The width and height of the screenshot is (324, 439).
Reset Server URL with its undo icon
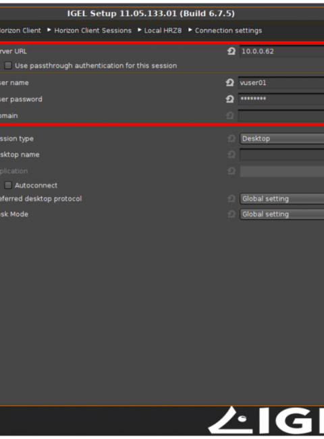[x=231, y=51]
